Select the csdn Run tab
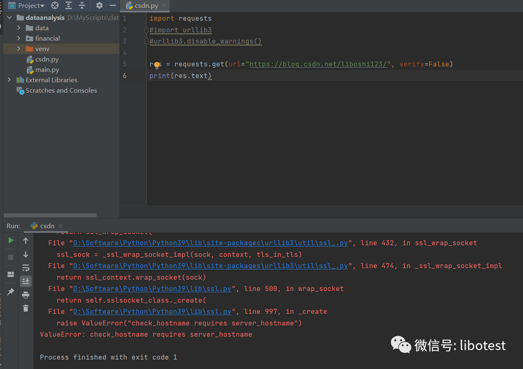This screenshot has width=523, height=369. tap(47, 226)
